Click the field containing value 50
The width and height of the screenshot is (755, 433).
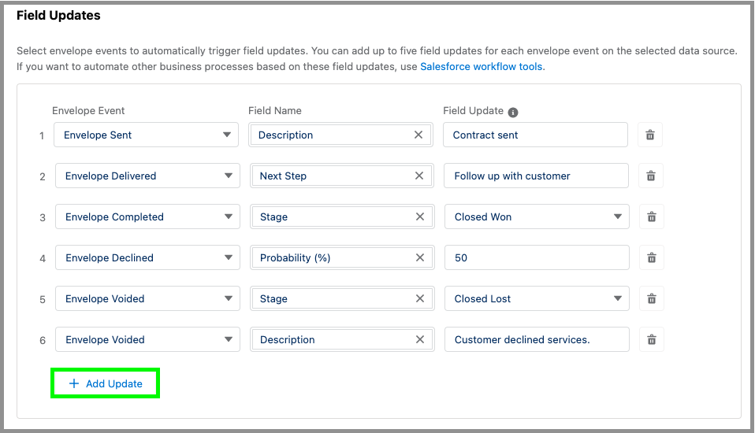click(x=536, y=257)
